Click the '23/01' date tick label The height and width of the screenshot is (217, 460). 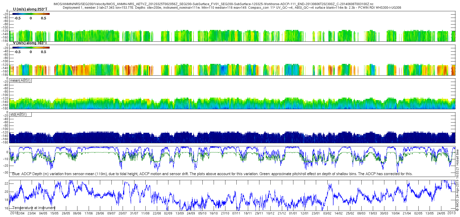pos(316,213)
